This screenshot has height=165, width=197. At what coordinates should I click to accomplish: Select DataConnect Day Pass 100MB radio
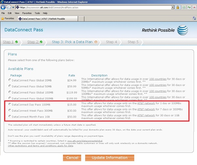(x=10, y=104)
